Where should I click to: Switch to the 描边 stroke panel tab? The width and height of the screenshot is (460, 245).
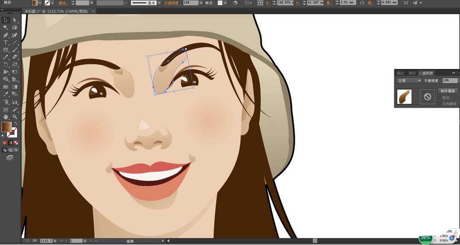point(400,73)
